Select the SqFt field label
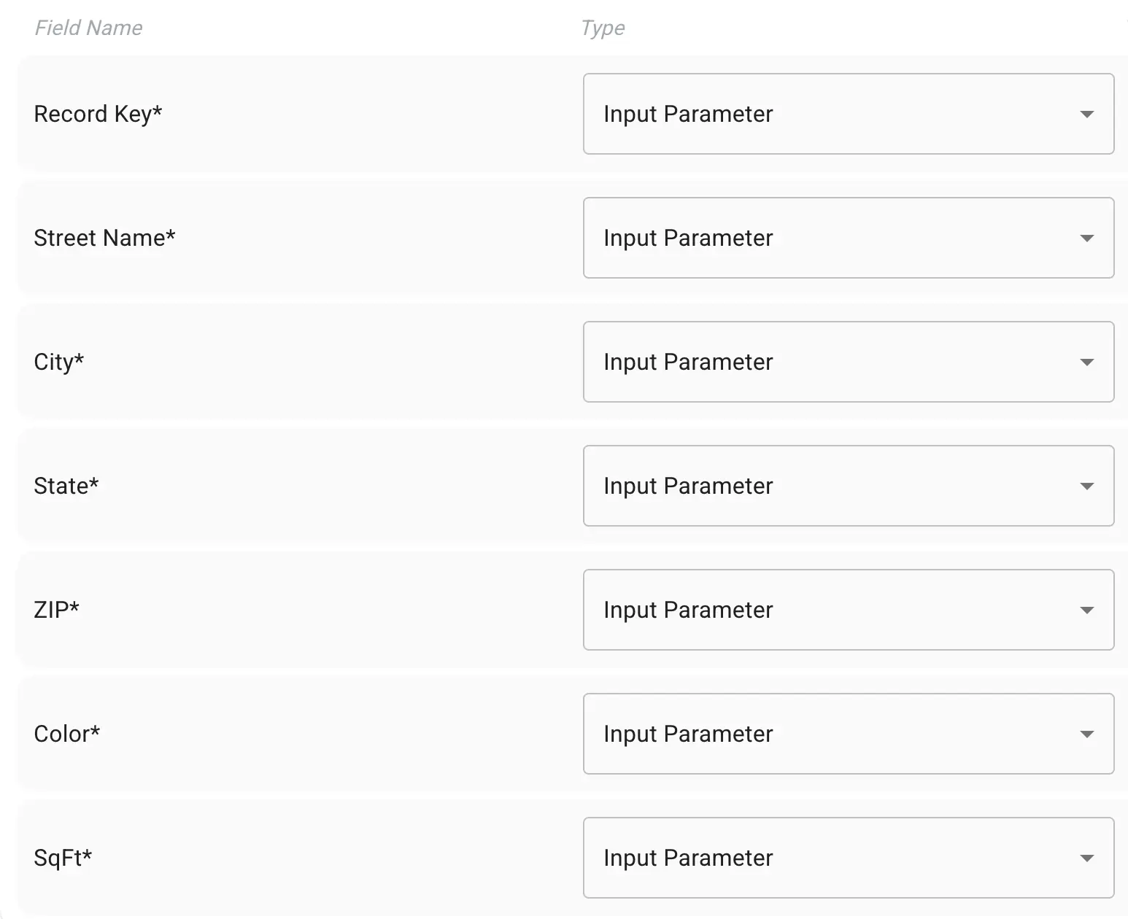 63,858
